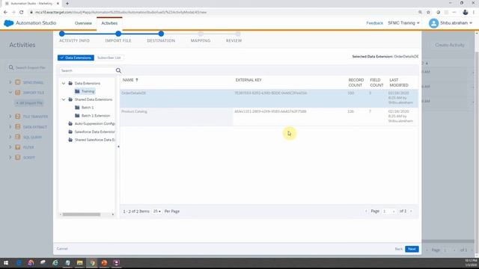479x269 pixels.
Task: Click the user avatar icon
Action: (433, 23)
